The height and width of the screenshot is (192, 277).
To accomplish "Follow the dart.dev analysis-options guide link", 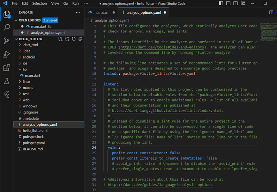I will click(160, 185).
